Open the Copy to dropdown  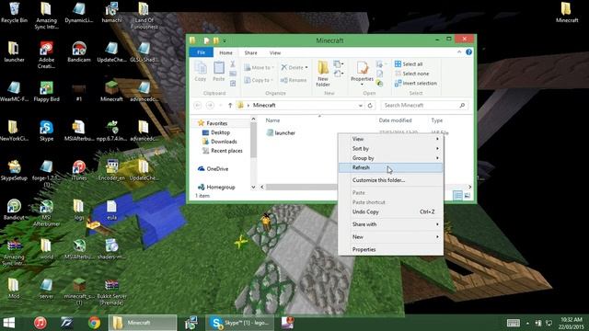coord(259,80)
